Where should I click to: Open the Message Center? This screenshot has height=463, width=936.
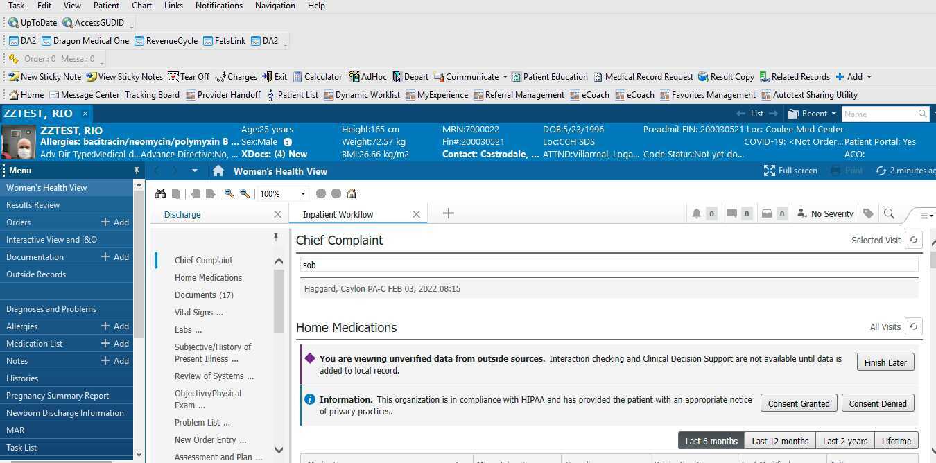click(x=84, y=95)
